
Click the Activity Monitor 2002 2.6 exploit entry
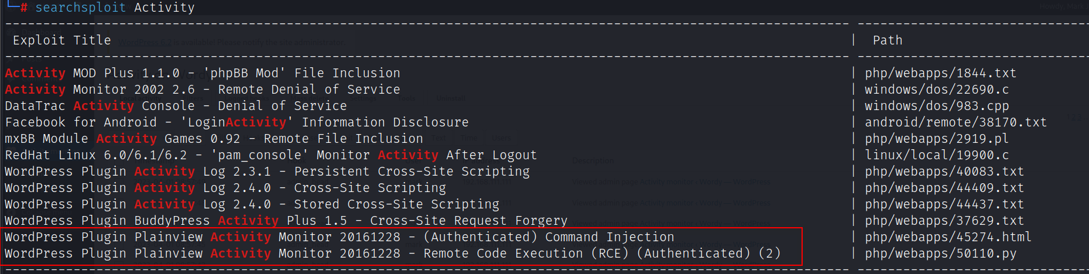[x=202, y=90]
